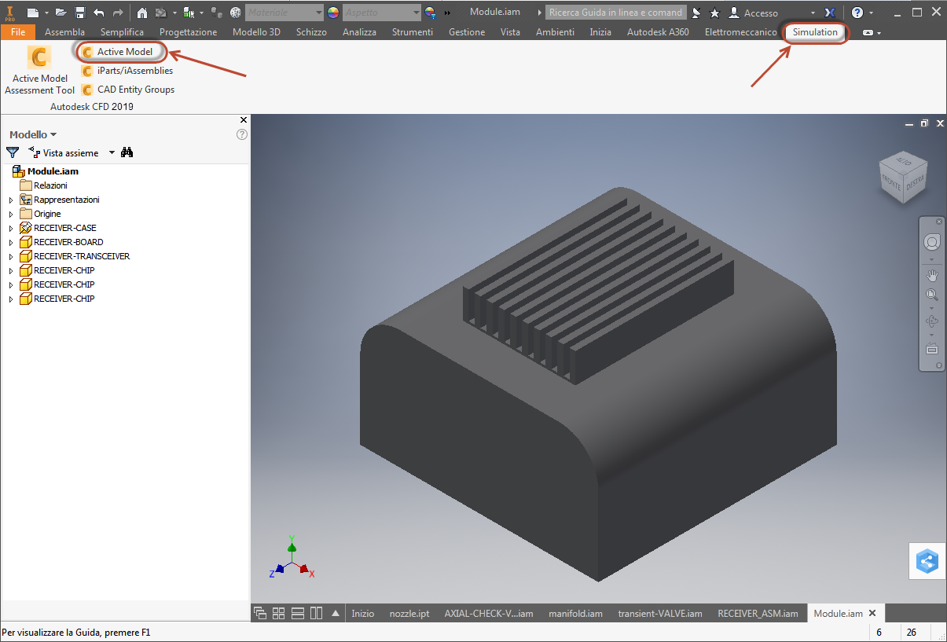Toggle the ribbon display options button
The height and width of the screenshot is (642, 947).
click(868, 33)
